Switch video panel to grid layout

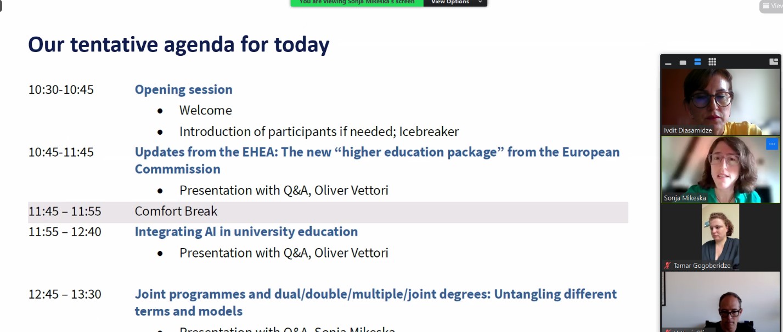(712, 62)
